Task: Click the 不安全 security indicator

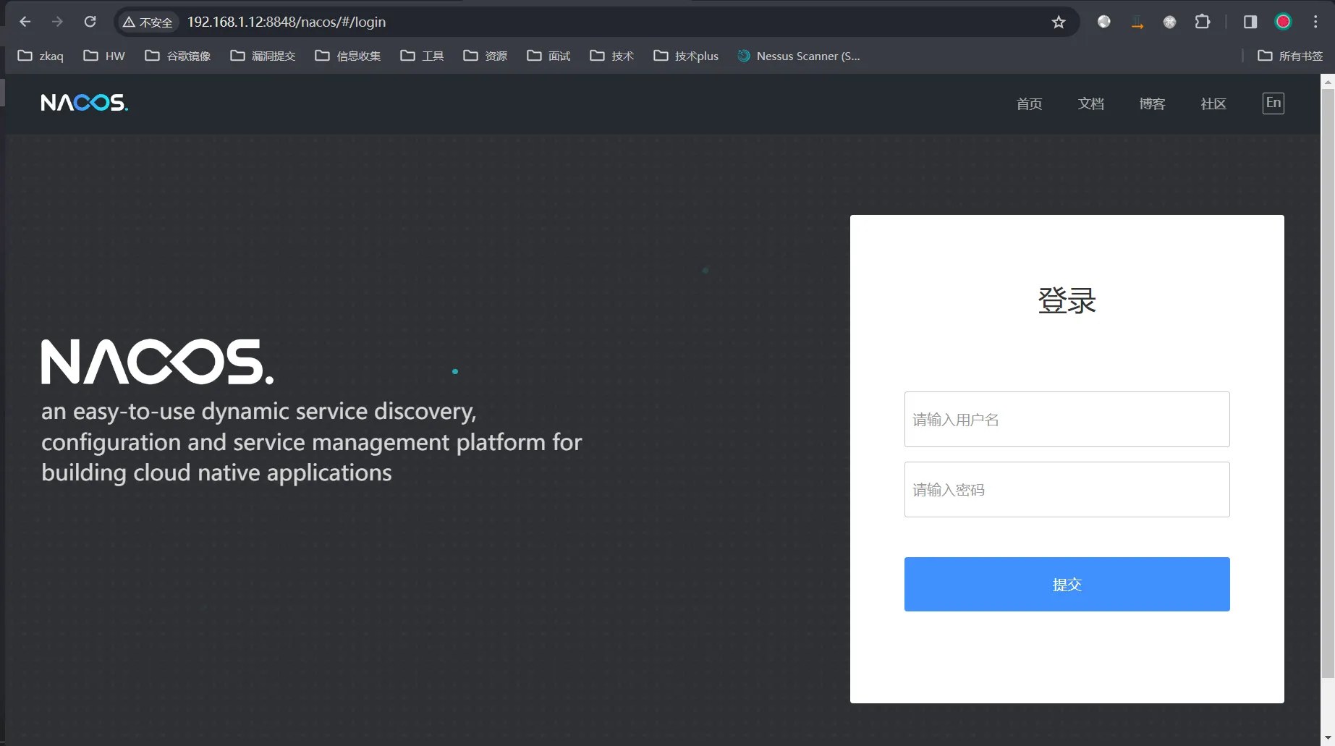Action: tap(148, 22)
